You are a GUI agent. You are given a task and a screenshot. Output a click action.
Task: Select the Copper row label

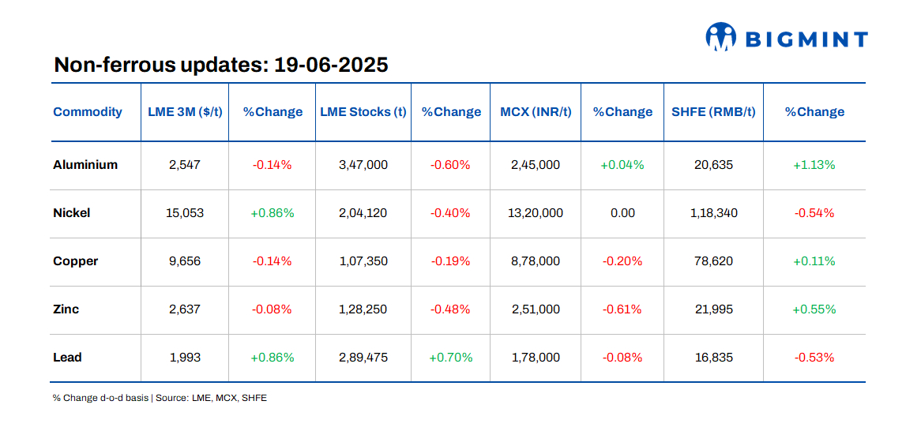(x=76, y=261)
